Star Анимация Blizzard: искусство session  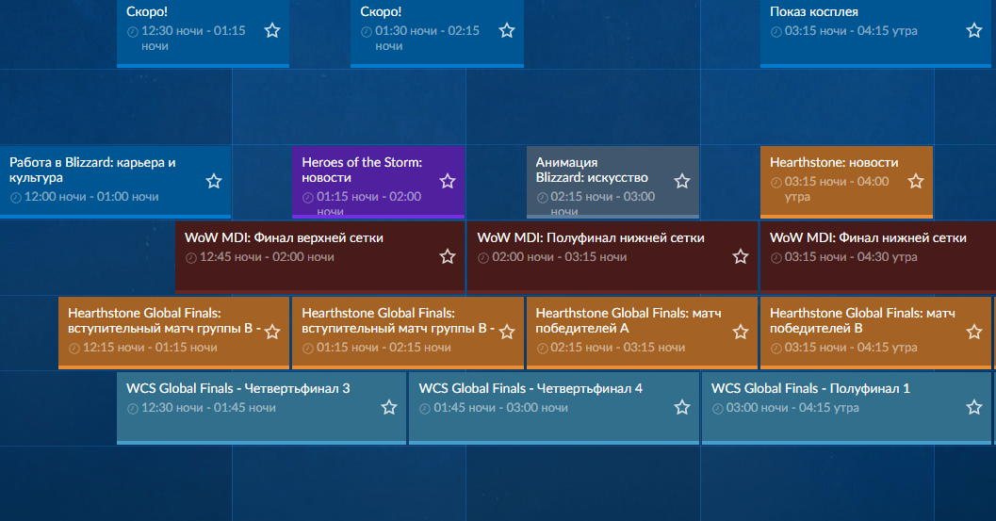[x=682, y=181]
